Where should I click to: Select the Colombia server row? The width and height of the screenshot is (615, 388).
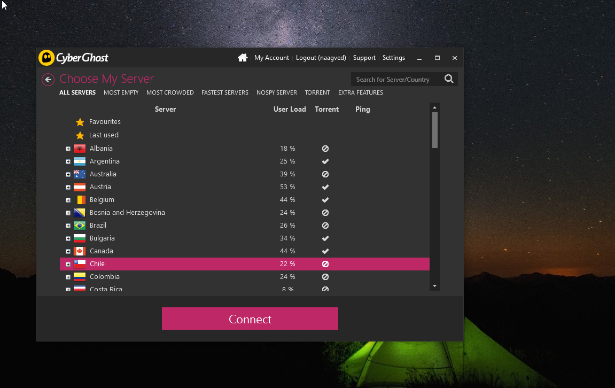coord(244,277)
